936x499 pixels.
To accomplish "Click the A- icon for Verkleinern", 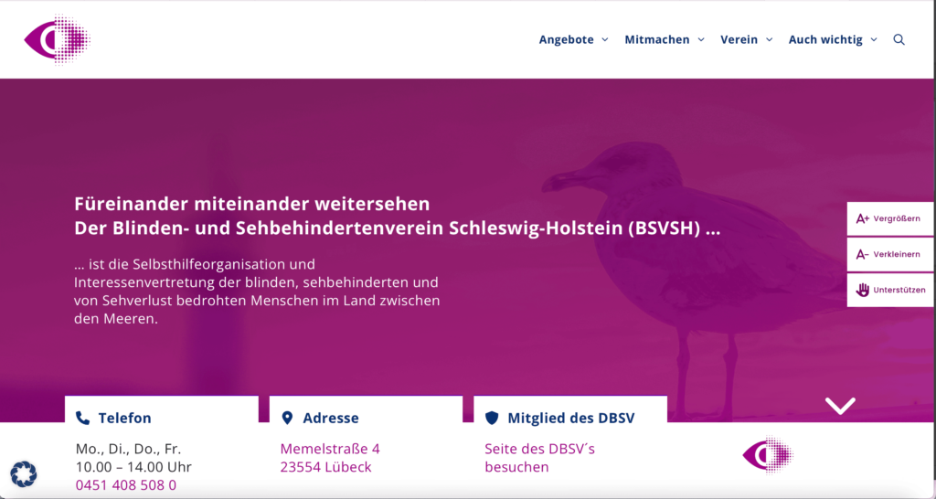I will pyautogui.click(x=862, y=254).
